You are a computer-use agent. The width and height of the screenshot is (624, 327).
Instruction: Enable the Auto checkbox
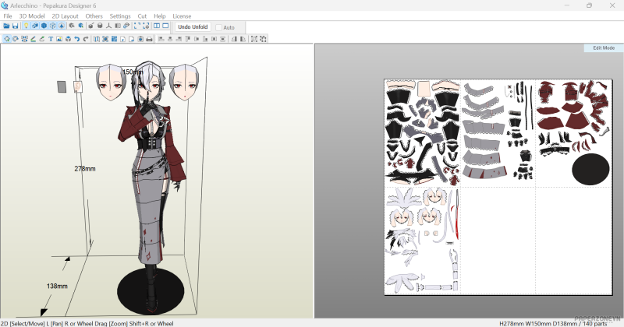tap(218, 27)
